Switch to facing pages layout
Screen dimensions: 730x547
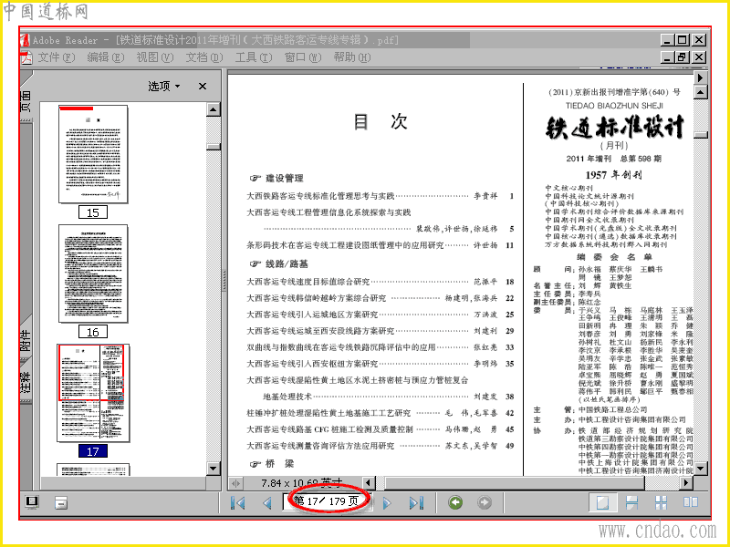pyautogui.click(x=691, y=502)
